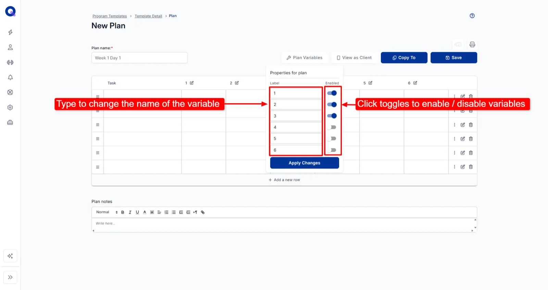This screenshot has width=548, height=290.
Task: Click the Plan breadcrumb text
Action: [x=173, y=16]
